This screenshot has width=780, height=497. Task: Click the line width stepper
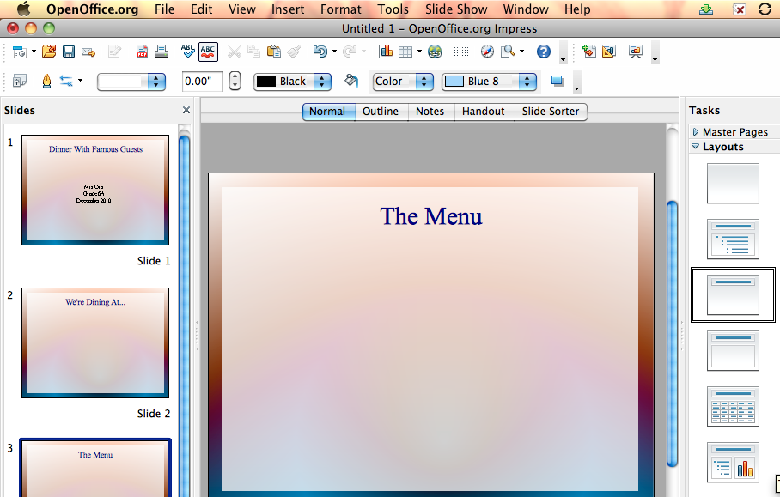[x=235, y=81]
